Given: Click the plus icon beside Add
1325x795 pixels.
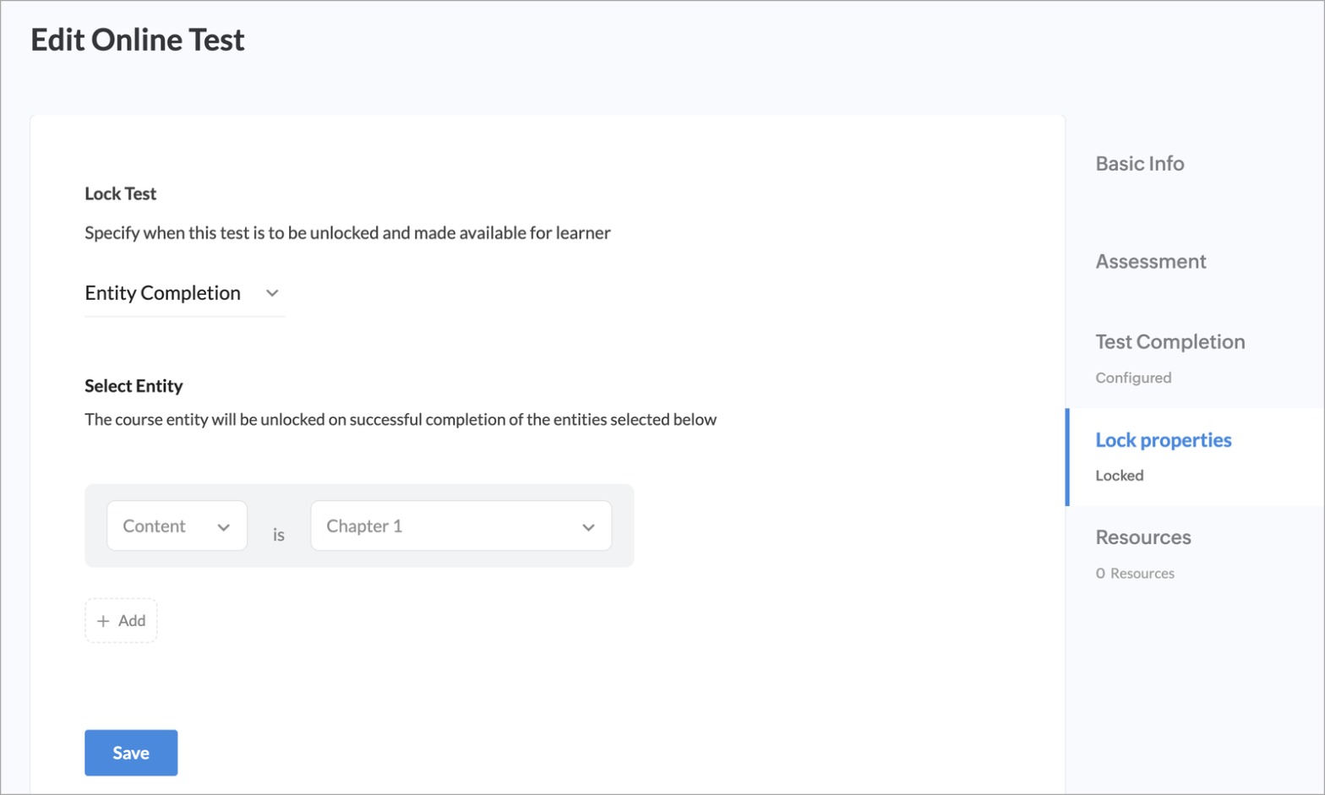Looking at the screenshot, I should click(103, 621).
